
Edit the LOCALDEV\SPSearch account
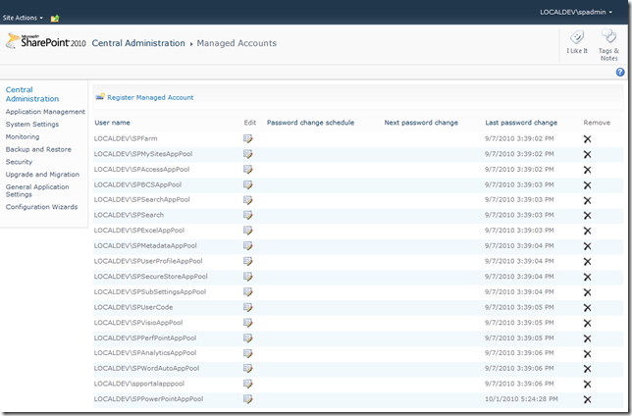click(248, 215)
